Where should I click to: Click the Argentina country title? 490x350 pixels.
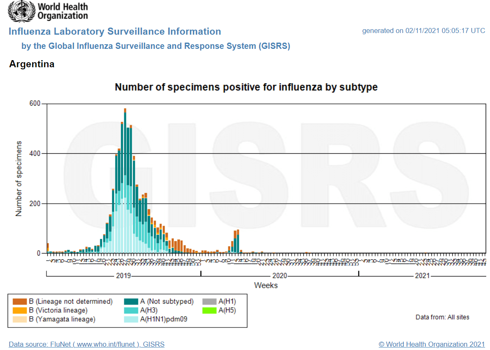pyautogui.click(x=32, y=64)
